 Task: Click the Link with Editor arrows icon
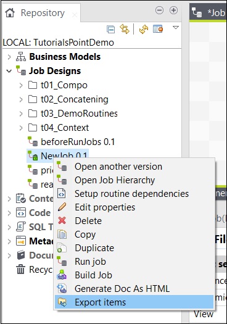[x=125, y=29]
